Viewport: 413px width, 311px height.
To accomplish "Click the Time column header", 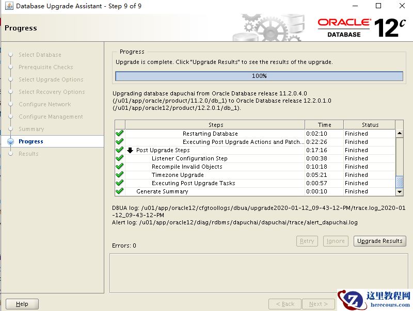I will [324, 125].
